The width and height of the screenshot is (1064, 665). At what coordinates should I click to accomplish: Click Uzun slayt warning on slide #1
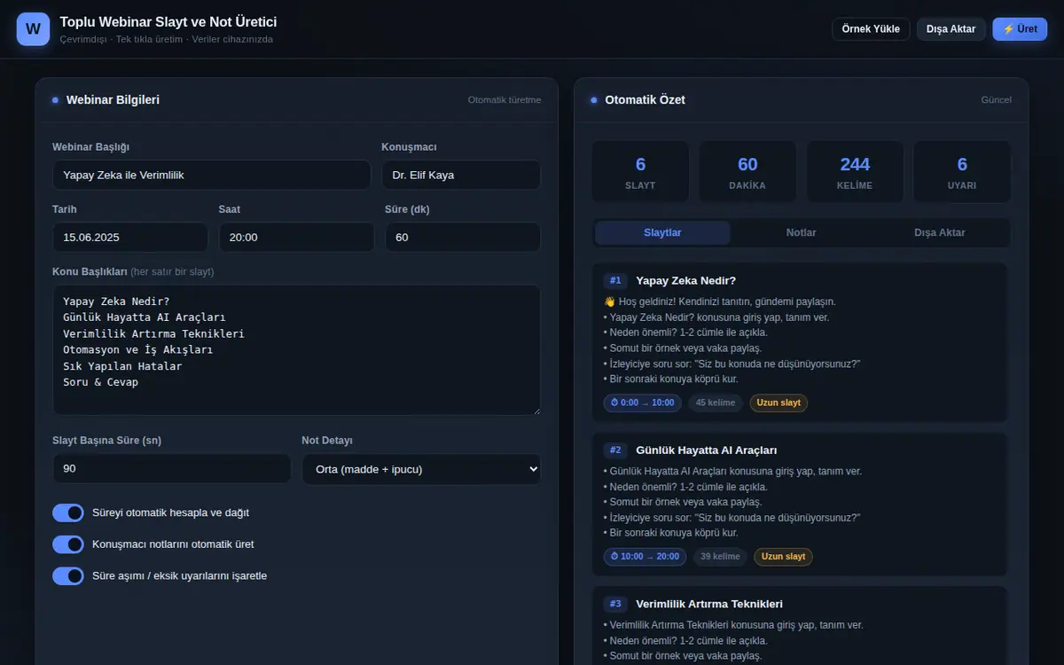coord(778,403)
